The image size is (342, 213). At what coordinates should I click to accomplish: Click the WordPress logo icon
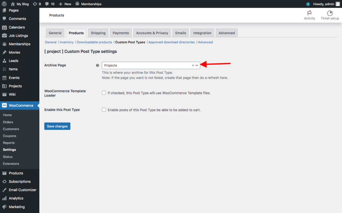[x=4, y=4]
